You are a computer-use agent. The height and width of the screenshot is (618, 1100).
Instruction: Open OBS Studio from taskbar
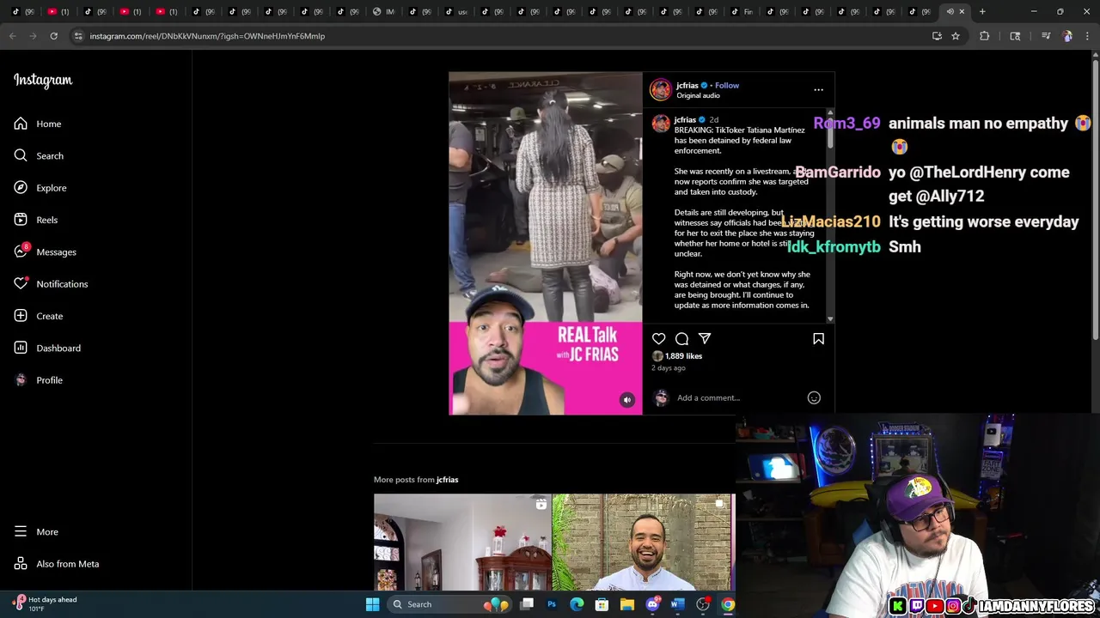tap(703, 604)
